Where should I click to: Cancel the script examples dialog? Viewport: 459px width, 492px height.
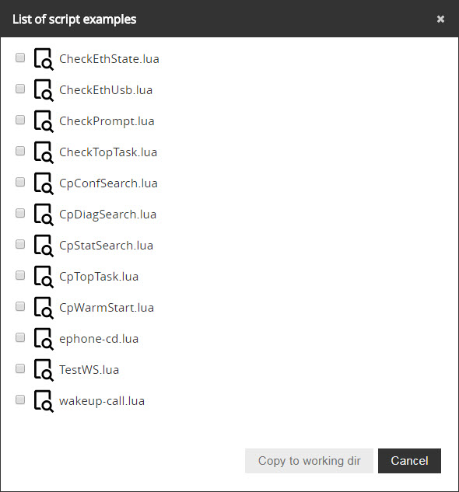(409, 461)
